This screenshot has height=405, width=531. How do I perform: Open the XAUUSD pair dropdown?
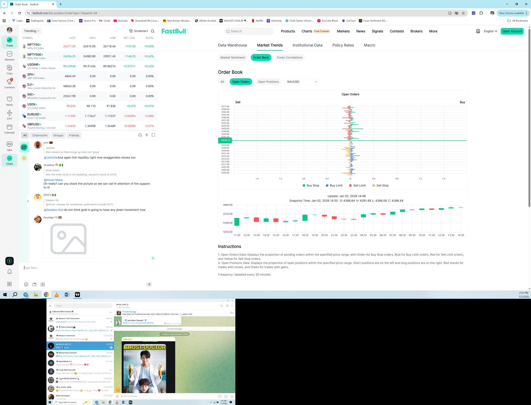(x=302, y=82)
